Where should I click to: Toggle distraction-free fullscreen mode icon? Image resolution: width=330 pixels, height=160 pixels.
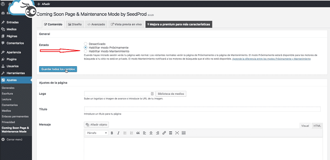click(x=177, y=133)
